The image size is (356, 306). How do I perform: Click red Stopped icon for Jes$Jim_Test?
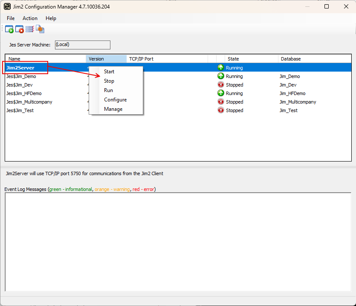(221, 110)
